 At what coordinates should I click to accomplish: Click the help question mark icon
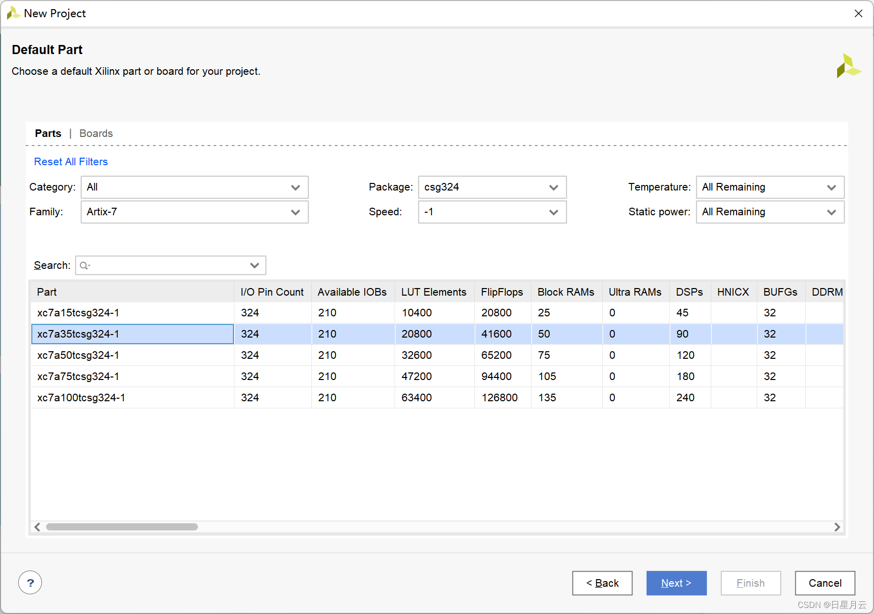(30, 583)
